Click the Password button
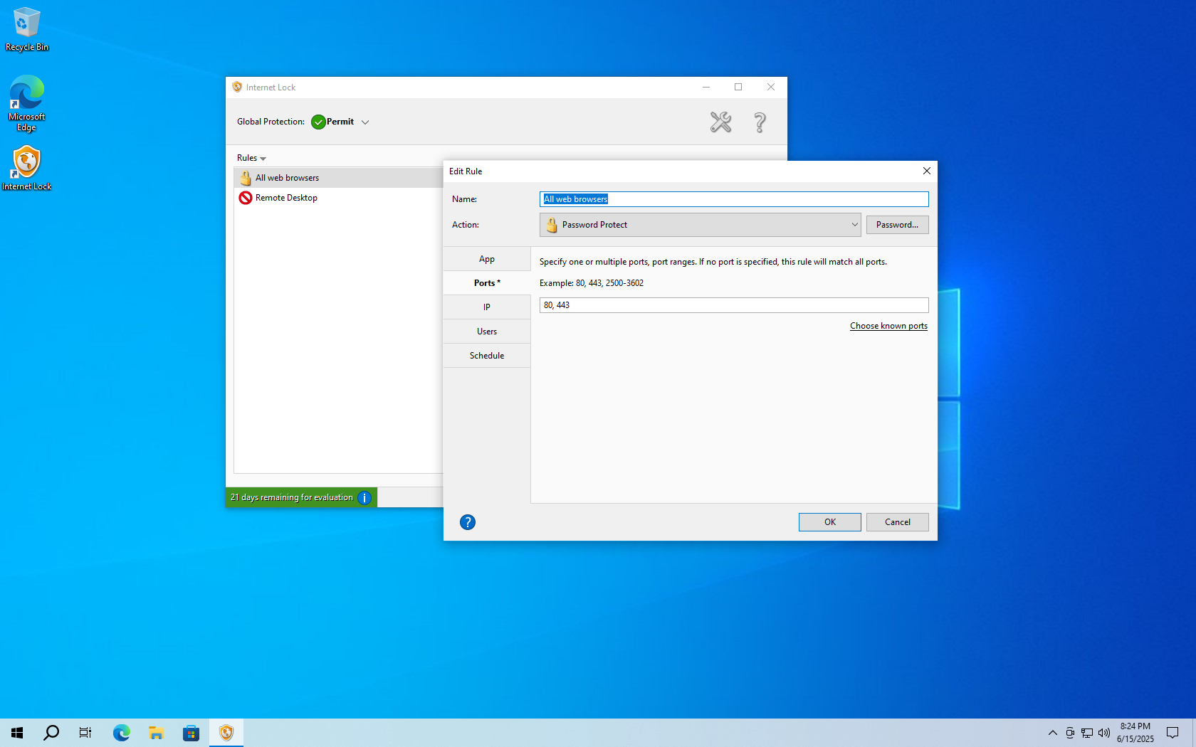 tap(897, 224)
